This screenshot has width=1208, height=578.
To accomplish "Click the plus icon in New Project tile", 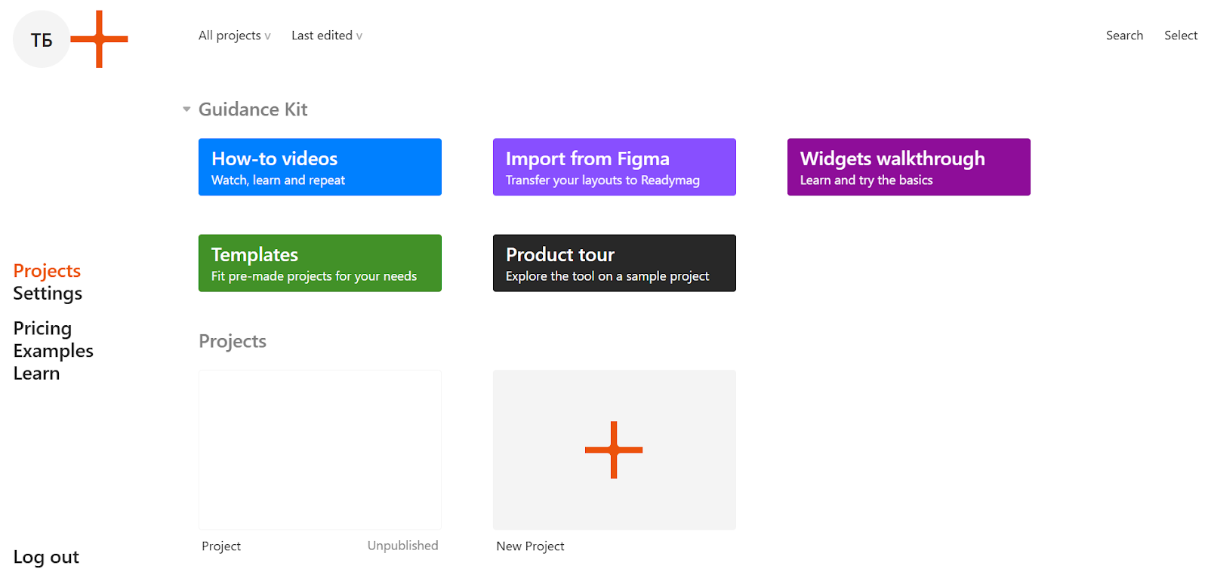I will coord(614,450).
